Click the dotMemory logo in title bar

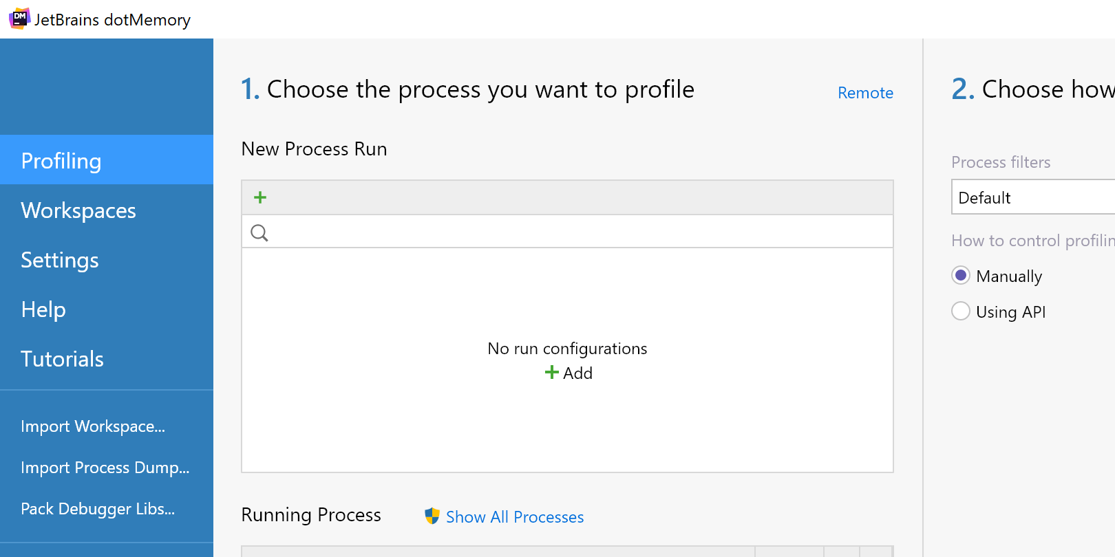click(x=19, y=19)
